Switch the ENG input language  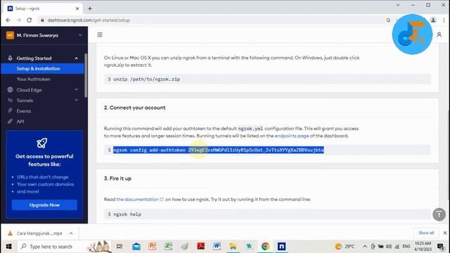click(406, 247)
